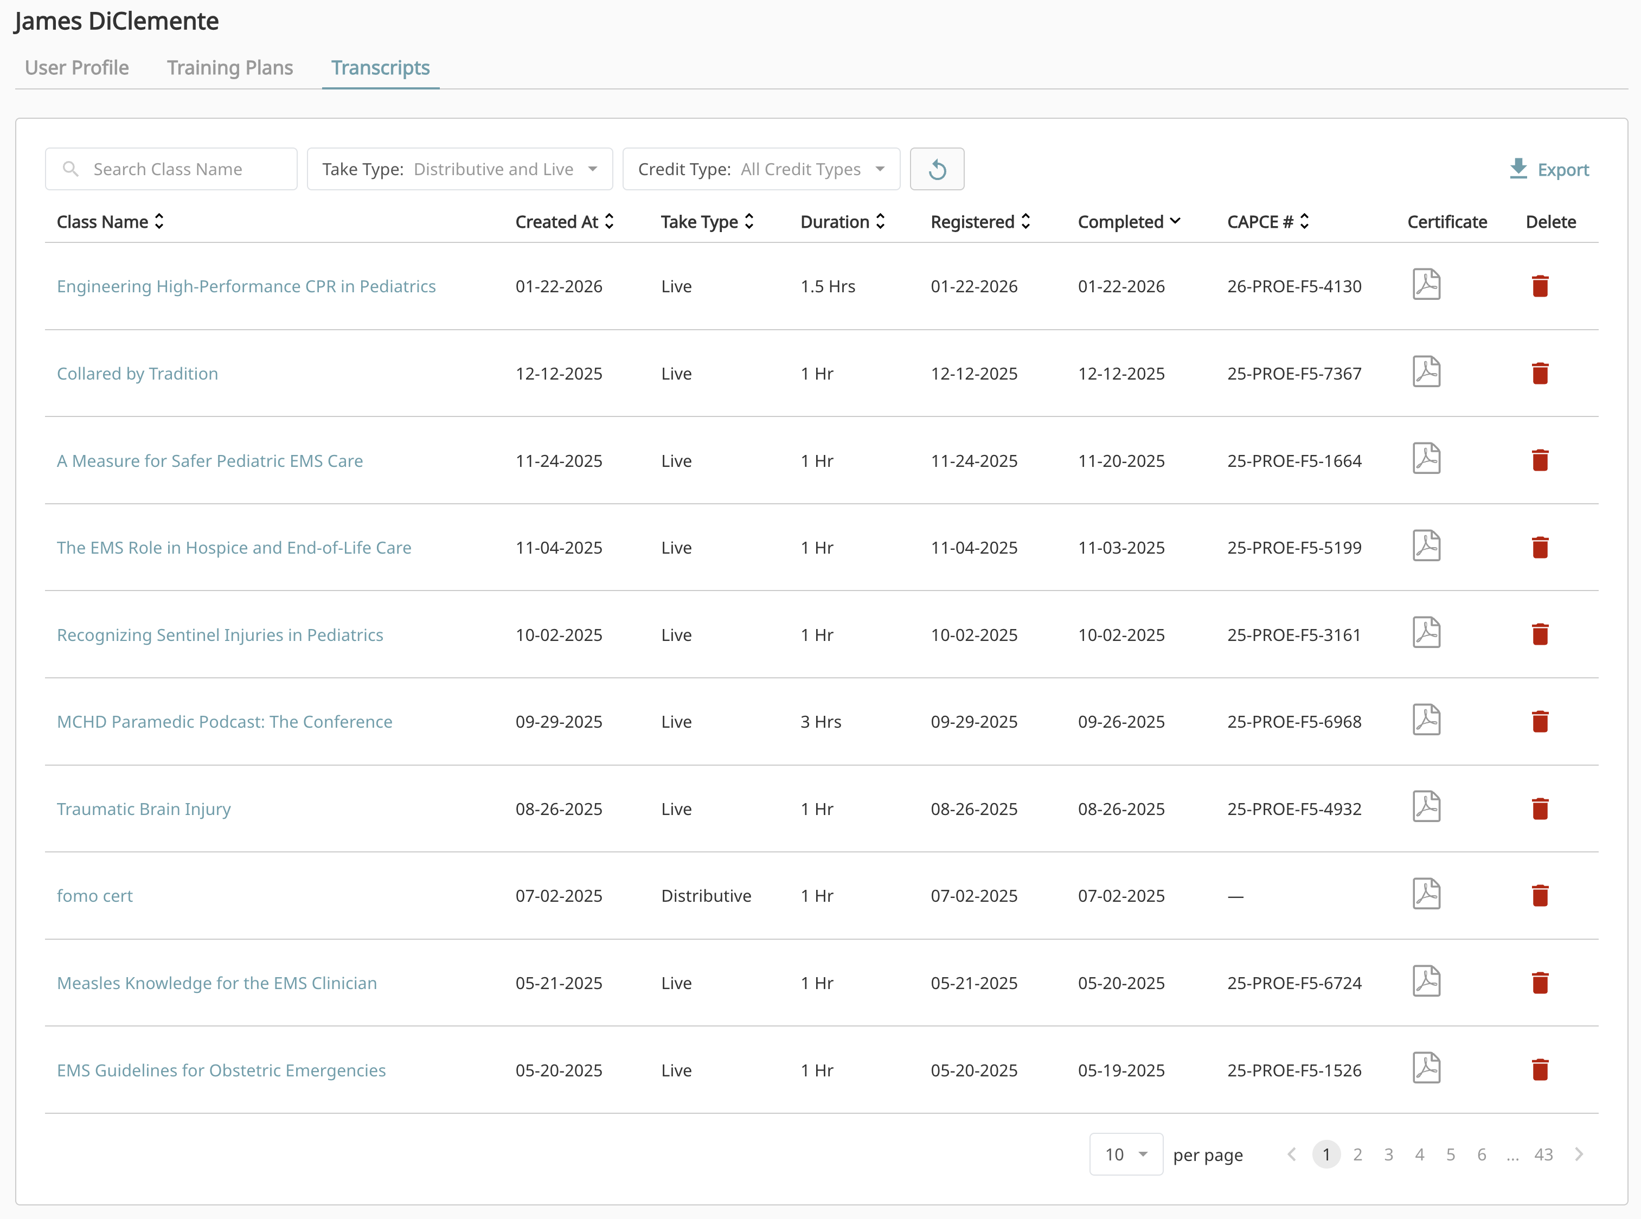Download PDF certificate for Collared by Tradition
The image size is (1641, 1219).
[x=1427, y=372]
